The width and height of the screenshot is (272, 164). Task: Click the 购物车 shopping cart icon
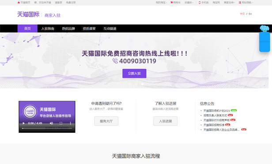172,3
